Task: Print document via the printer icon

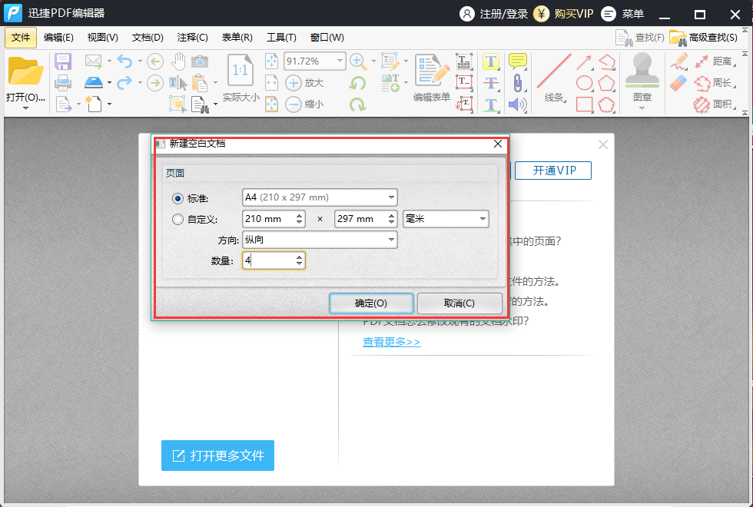Action: [63, 83]
